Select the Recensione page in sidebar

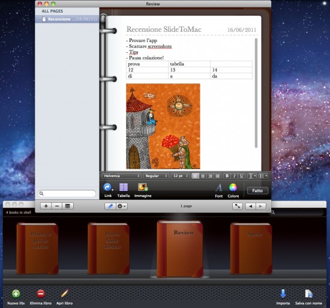pyautogui.click(x=67, y=19)
